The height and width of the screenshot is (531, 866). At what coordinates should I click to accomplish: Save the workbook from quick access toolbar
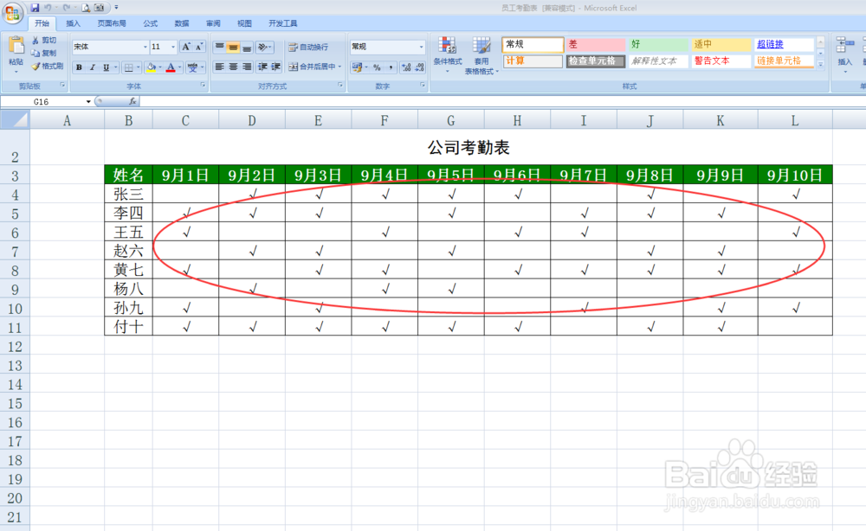coord(35,8)
